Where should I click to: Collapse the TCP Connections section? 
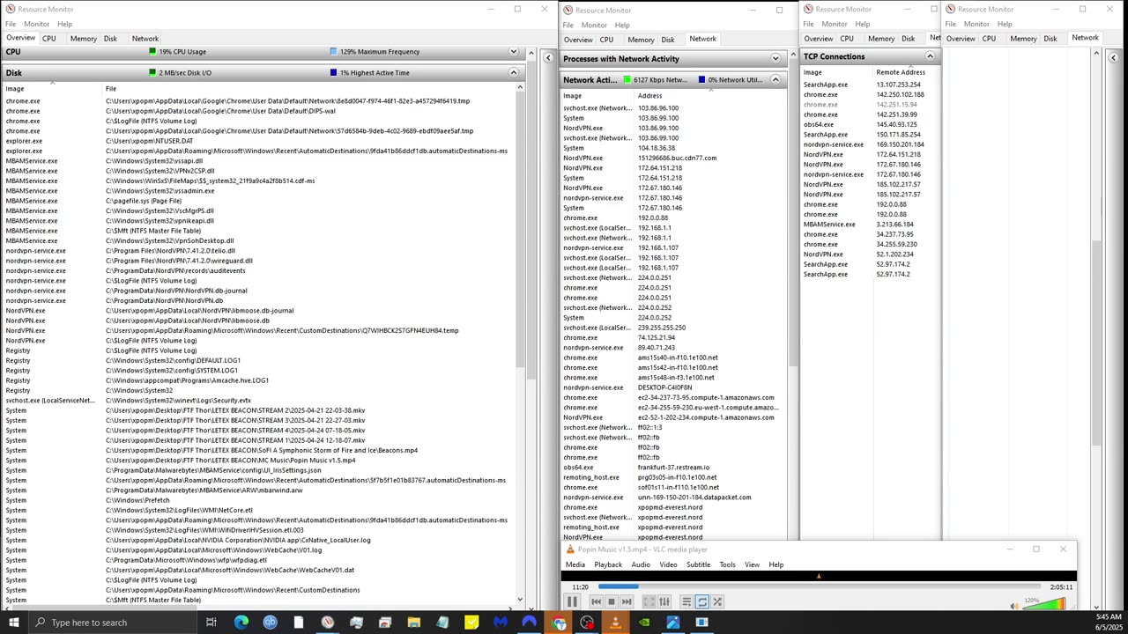tap(929, 56)
